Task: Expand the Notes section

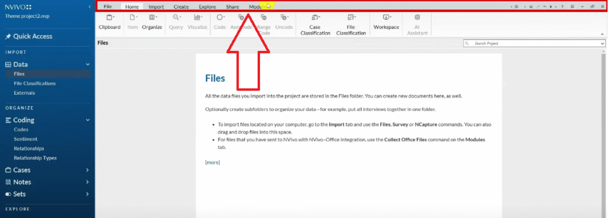Action: (88, 182)
